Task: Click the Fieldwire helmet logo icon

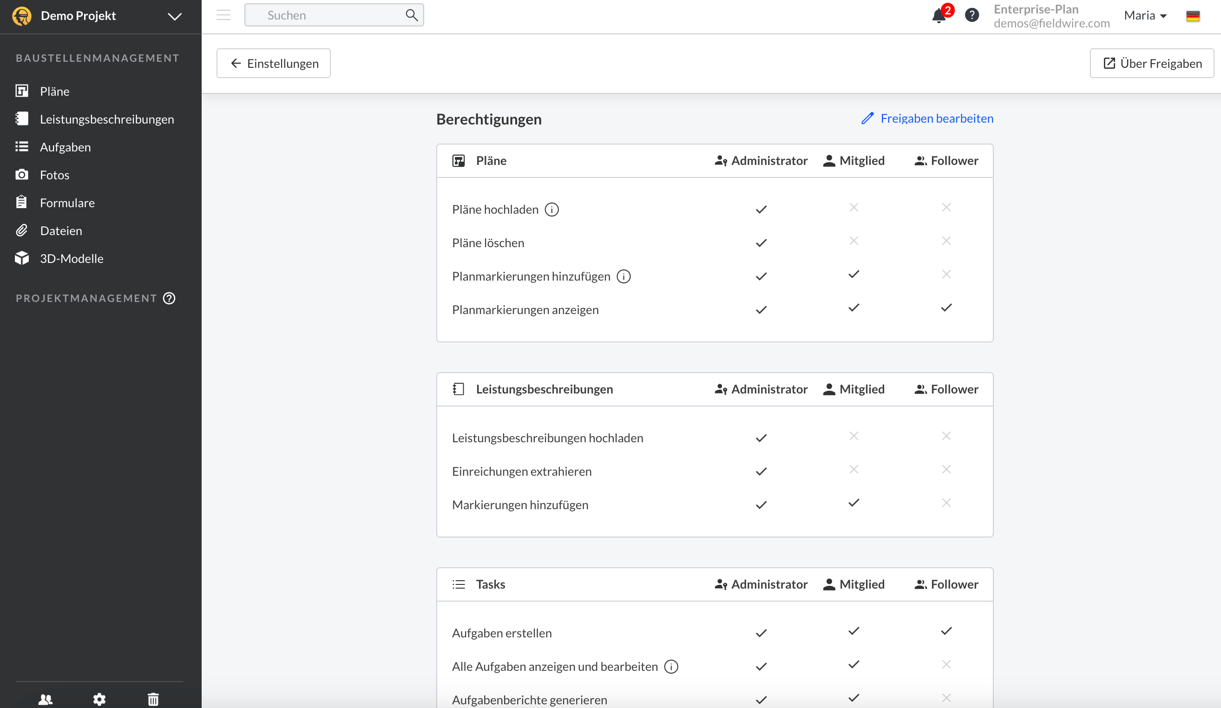Action: point(22,16)
